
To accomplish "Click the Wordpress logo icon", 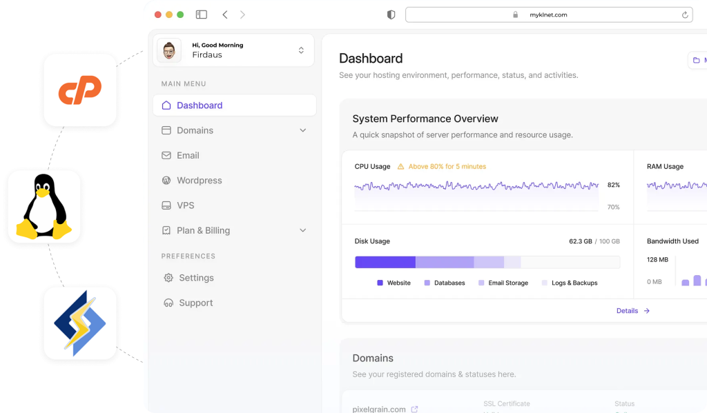I will click(166, 180).
